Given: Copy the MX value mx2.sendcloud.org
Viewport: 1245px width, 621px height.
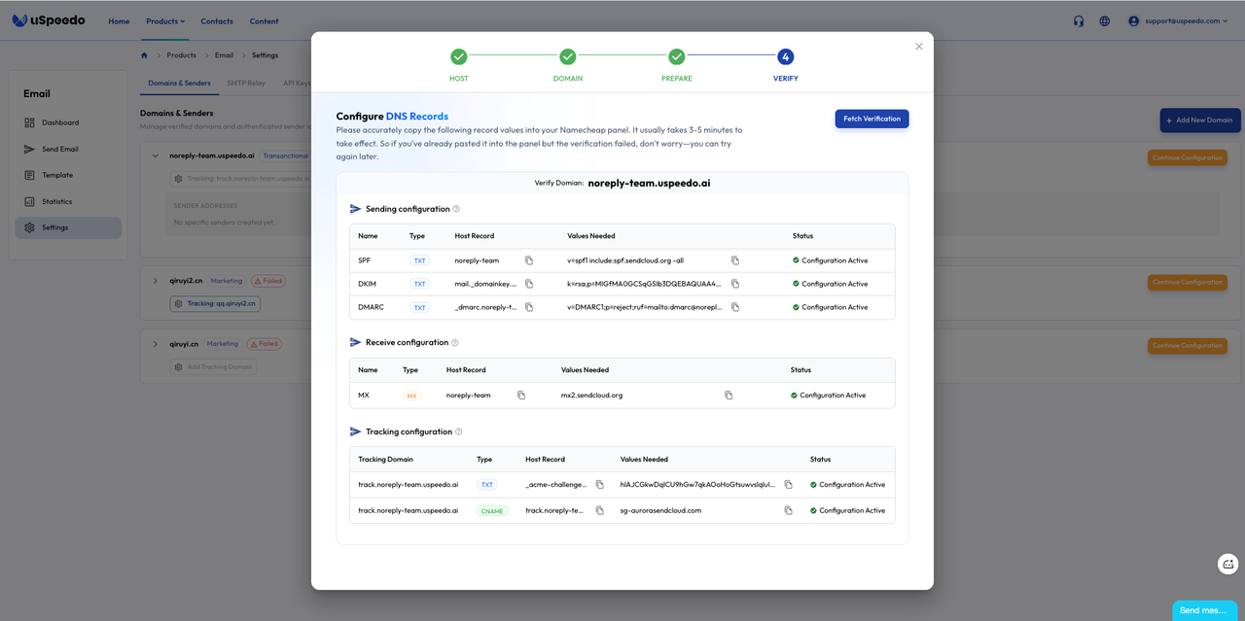Looking at the screenshot, I should coord(729,396).
